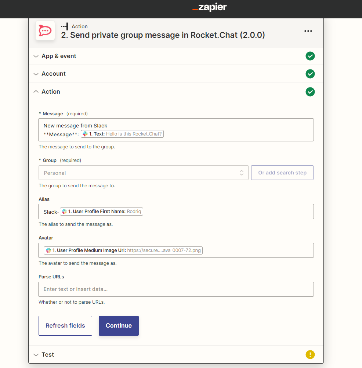Screen dimensions: 362x368
Task: Click green checkmark beside App & event
Action: [x=310, y=56]
